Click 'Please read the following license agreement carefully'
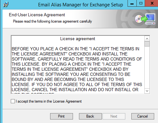The image size is (158, 123). [x=52, y=21]
